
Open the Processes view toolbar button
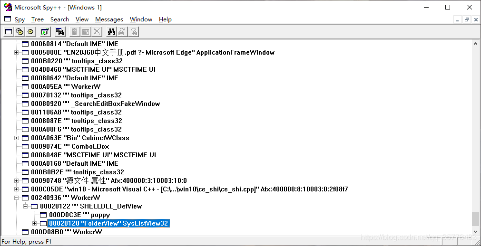pyautogui.click(x=20, y=31)
